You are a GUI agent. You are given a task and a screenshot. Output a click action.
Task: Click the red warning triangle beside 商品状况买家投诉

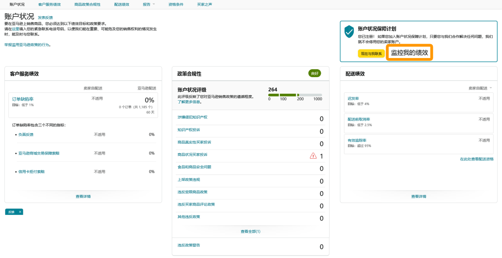tap(313, 156)
